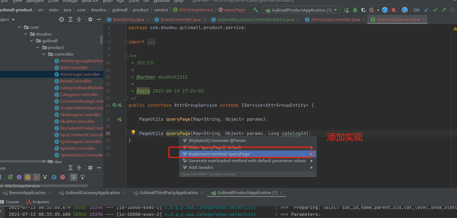
Task: Toggle Autoscroll from Source in Structure
Action: 83,177
